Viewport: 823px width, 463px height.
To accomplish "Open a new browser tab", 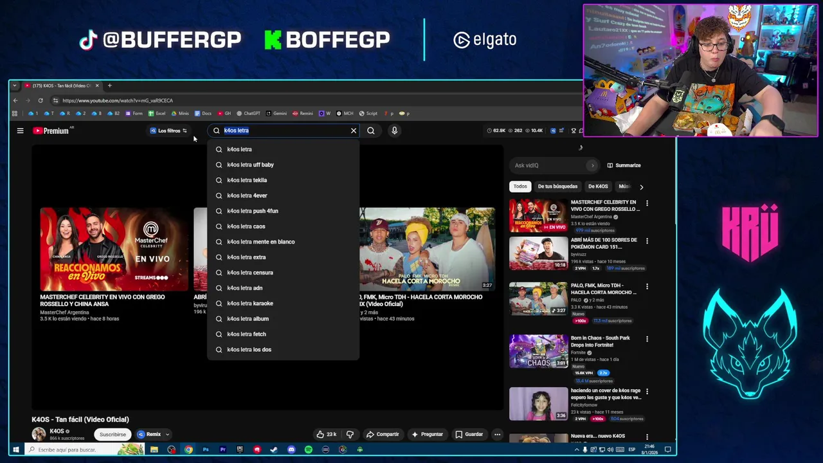I will (x=109, y=86).
